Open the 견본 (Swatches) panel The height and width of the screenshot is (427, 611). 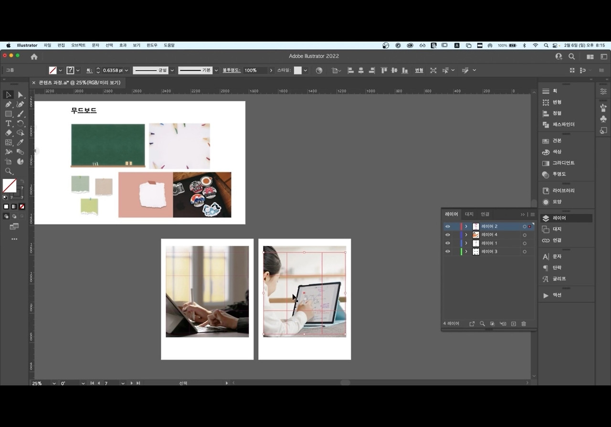tap(557, 141)
